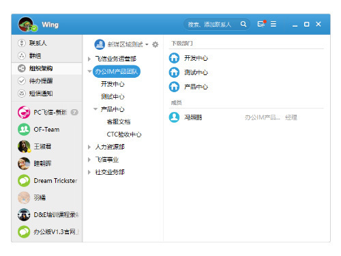Open the settings gear next to 新媒区域测试
This screenshot has width=341, height=256.
(155, 44)
